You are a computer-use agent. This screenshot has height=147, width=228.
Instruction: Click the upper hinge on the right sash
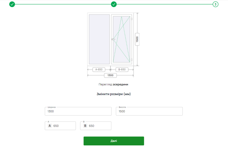point(132,19)
